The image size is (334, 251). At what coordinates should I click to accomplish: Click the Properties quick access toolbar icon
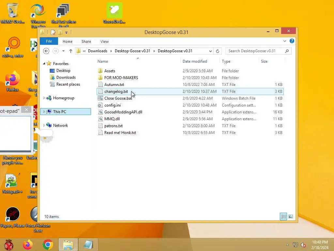[53, 32]
